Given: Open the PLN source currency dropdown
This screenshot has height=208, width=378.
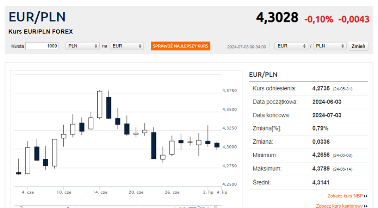Looking at the screenshot, I should pos(83,46).
